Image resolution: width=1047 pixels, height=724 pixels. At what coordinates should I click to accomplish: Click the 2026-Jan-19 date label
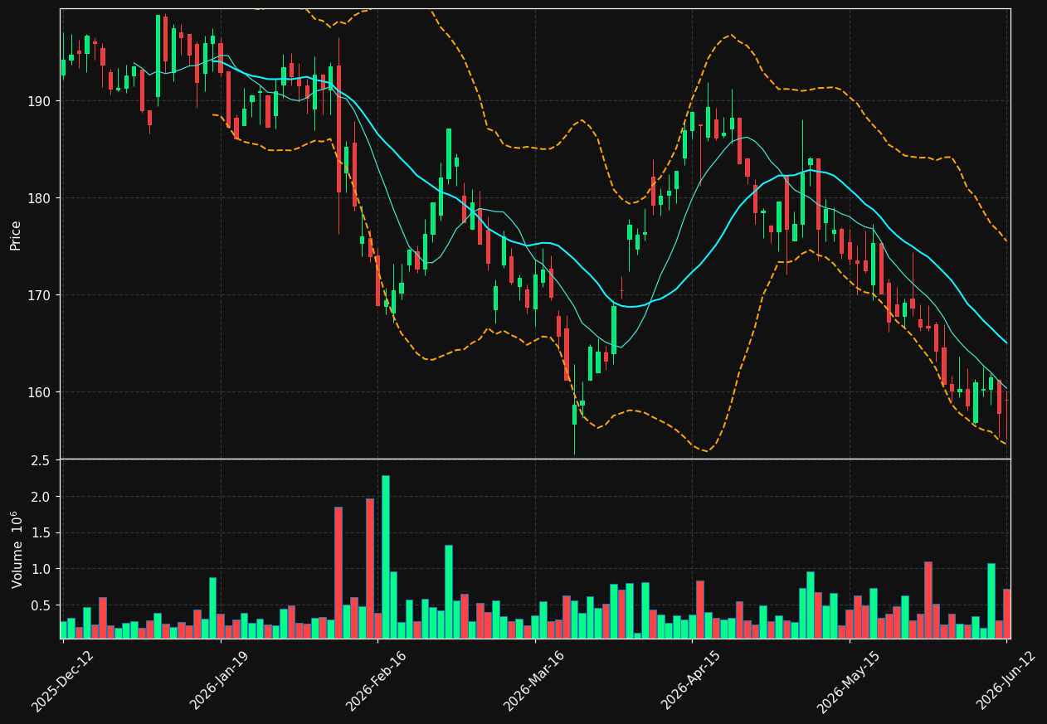pos(220,681)
